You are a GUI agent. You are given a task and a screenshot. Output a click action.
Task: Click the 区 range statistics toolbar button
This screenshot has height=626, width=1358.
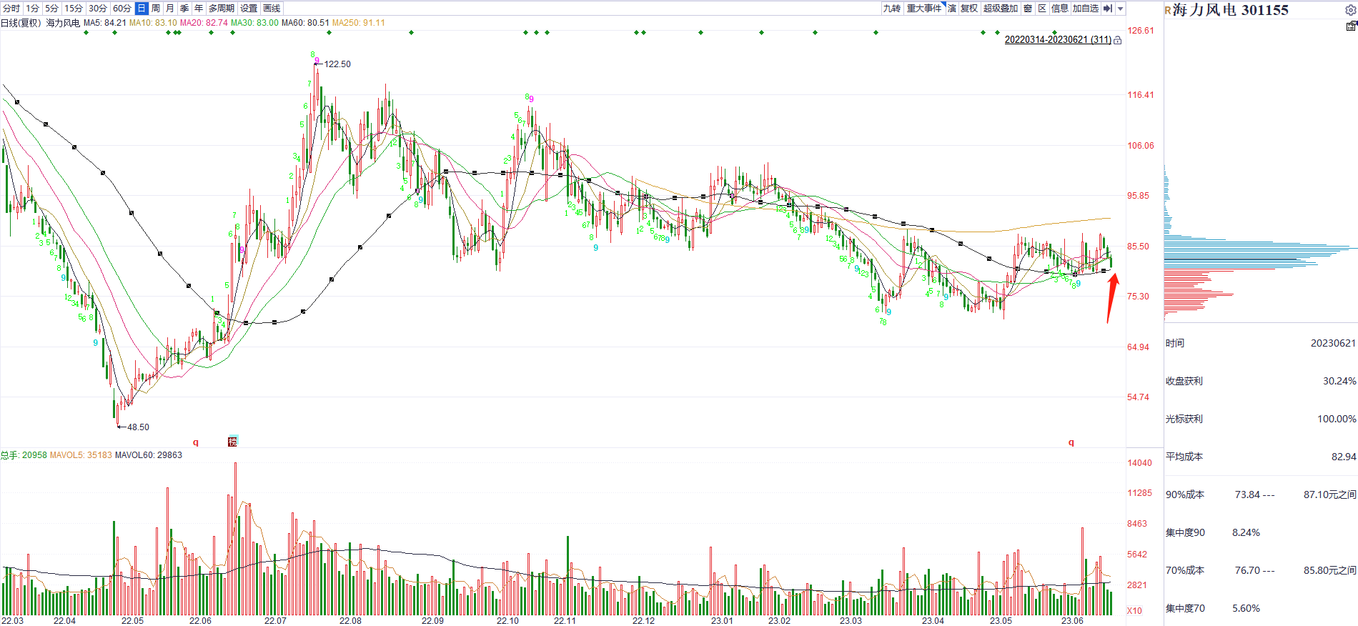pyautogui.click(x=1042, y=9)
